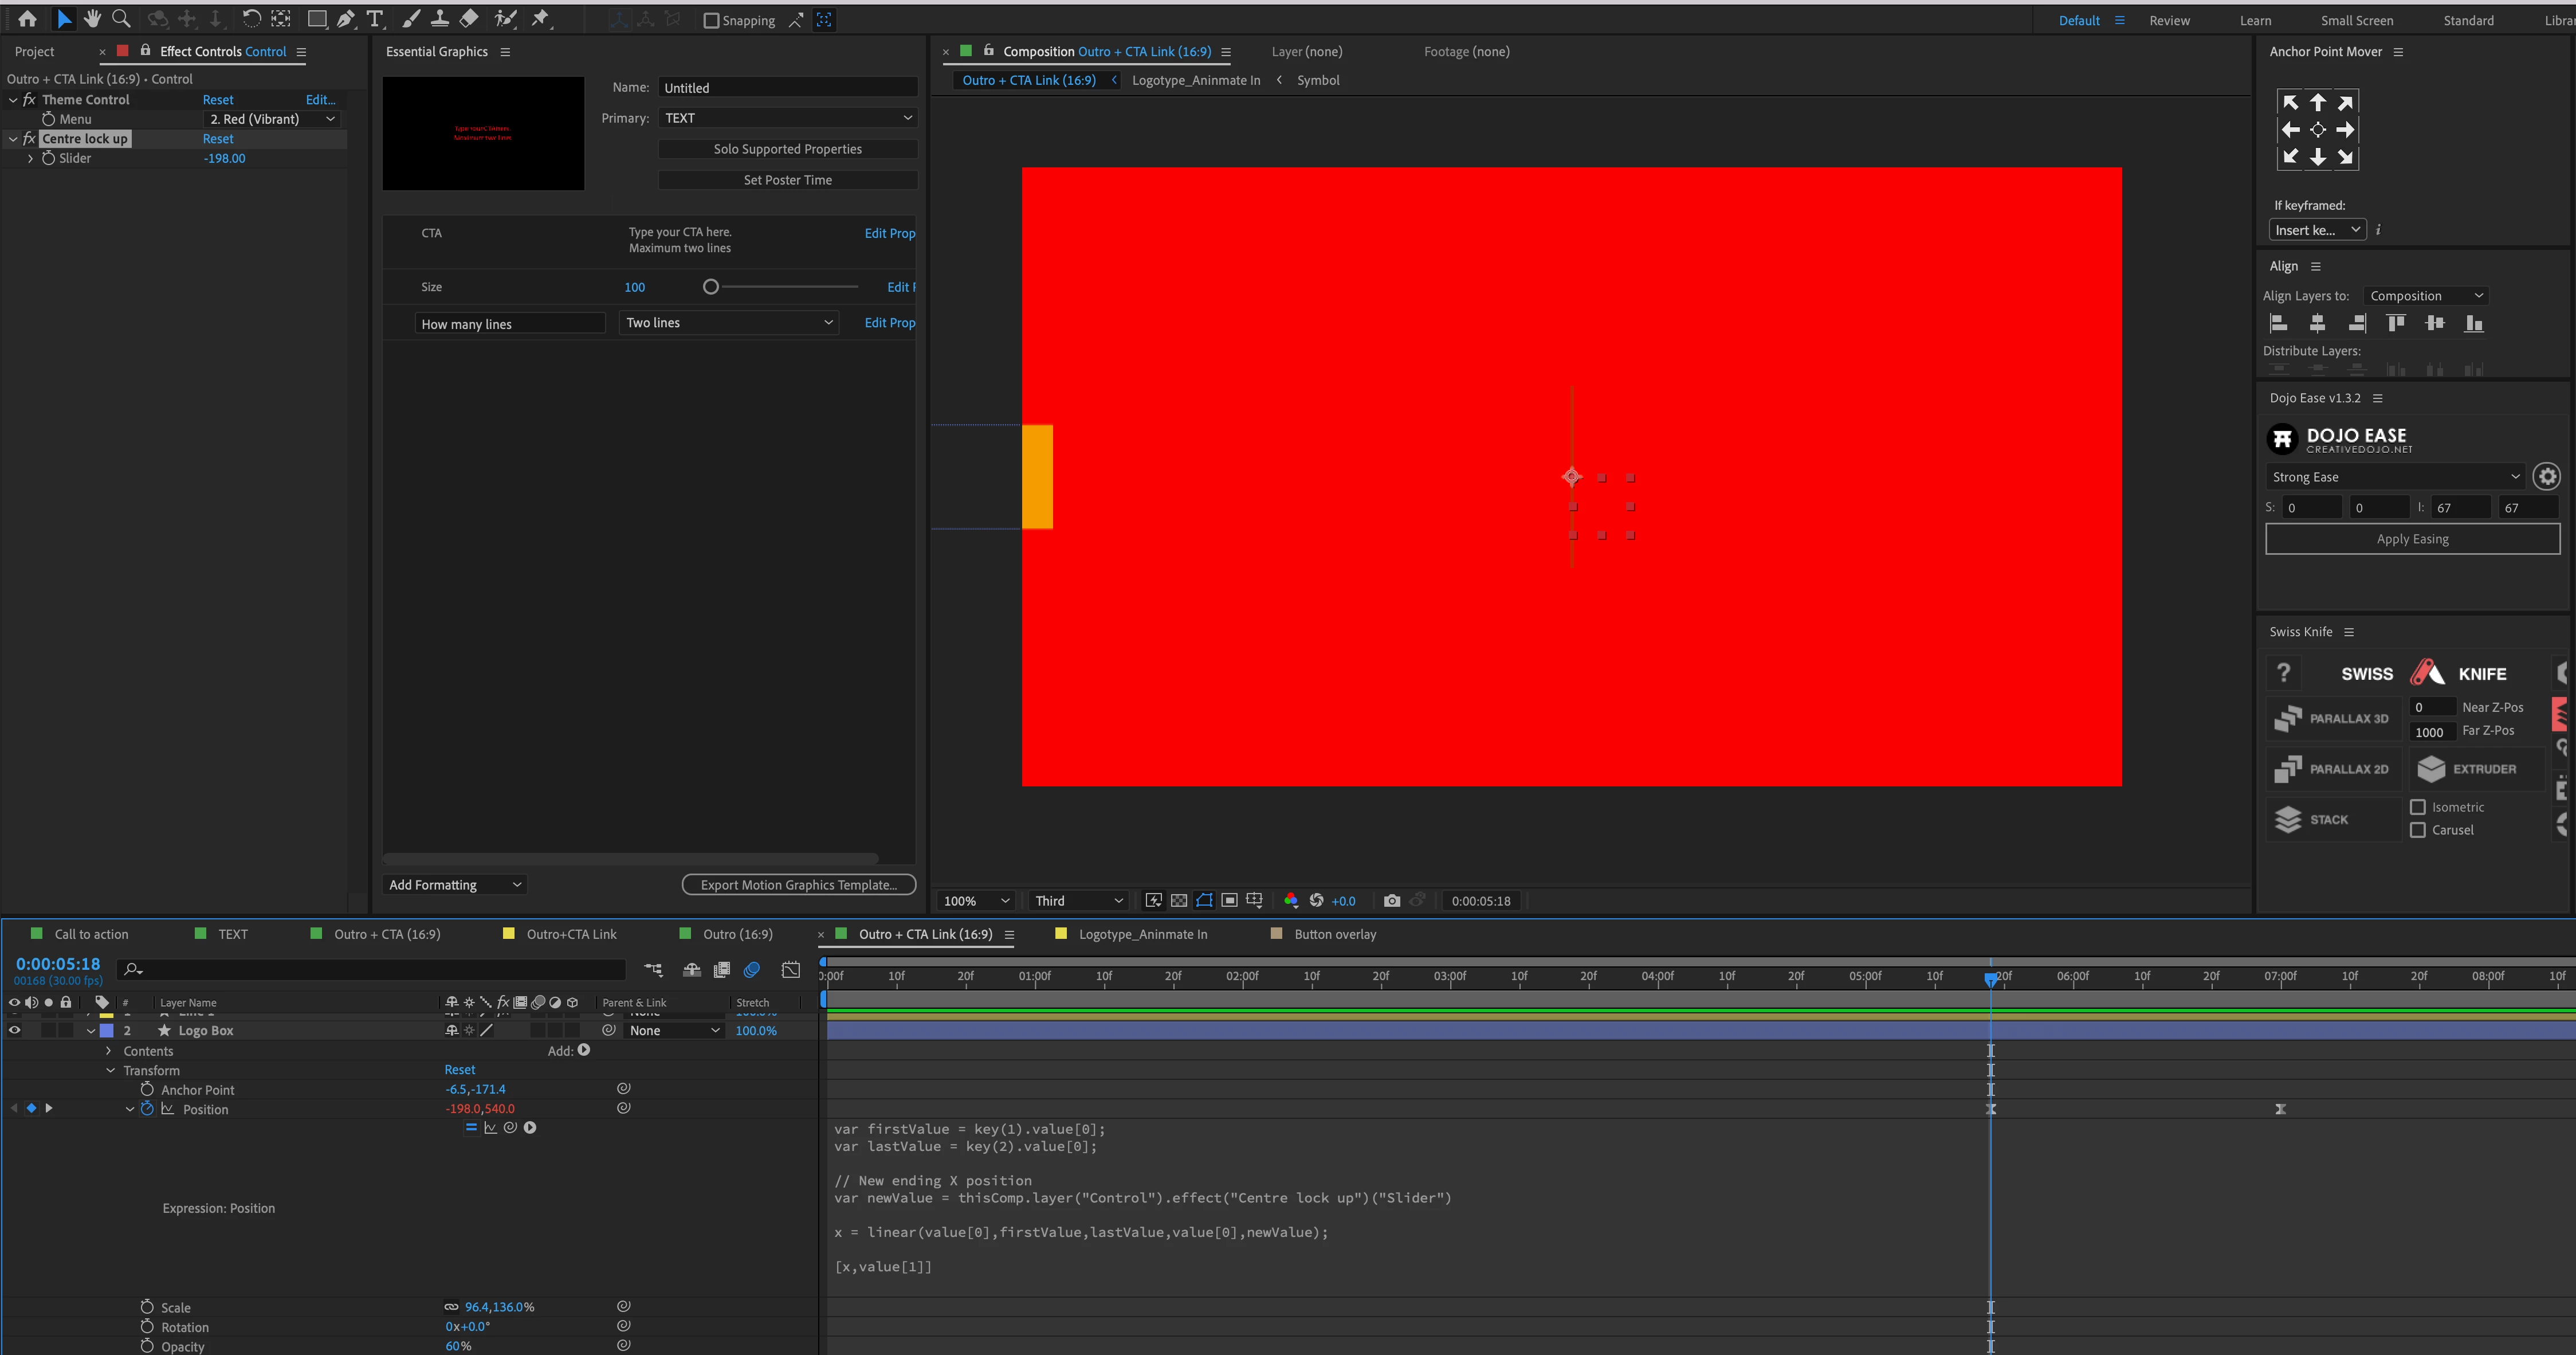Click the Home icon in toolbar
The height and width of the screenshot is (1355, 2576).
tap(27, 19)
